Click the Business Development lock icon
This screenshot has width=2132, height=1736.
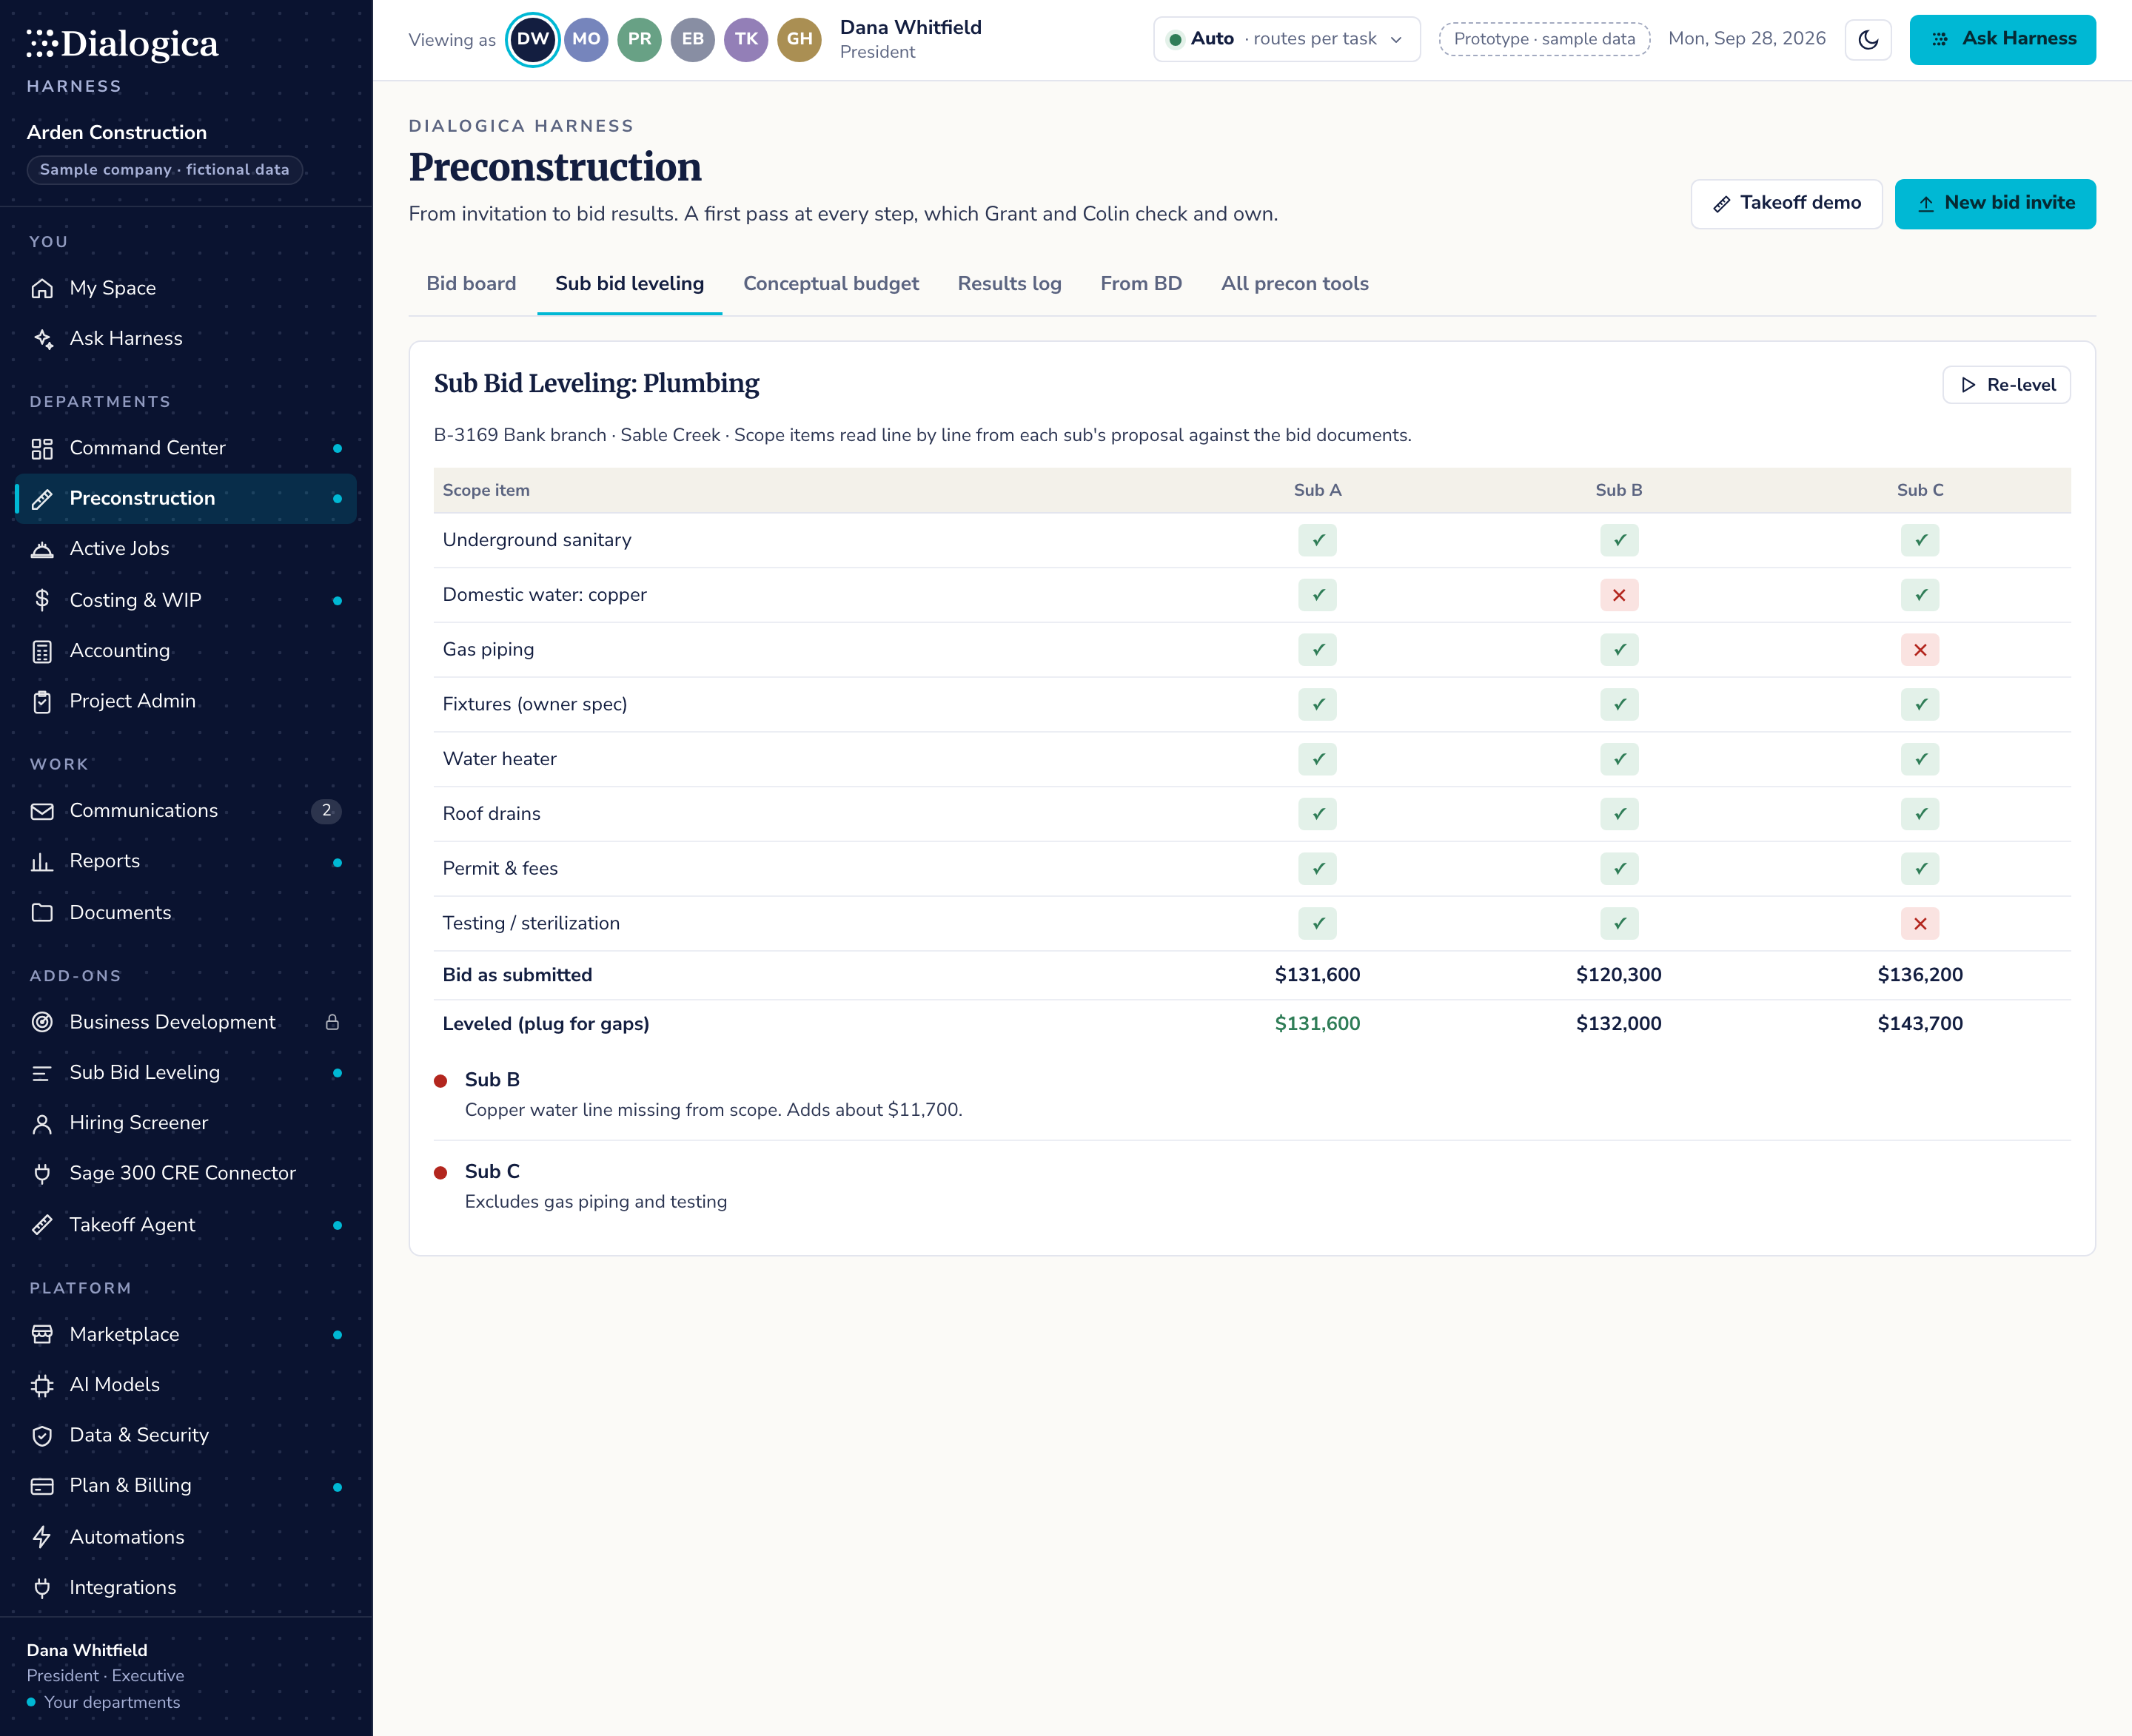click(332, 1022)
